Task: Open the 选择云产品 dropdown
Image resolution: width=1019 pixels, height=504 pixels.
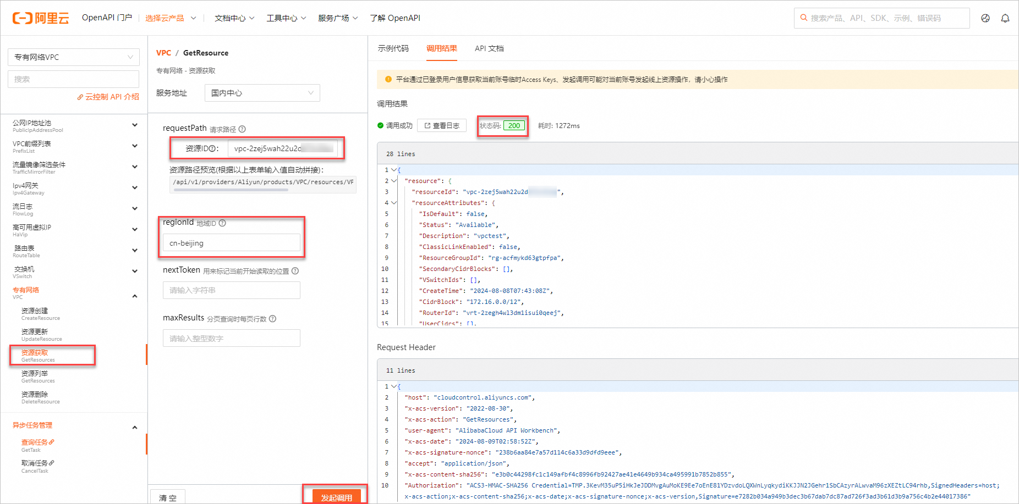Action: pos(171,18)
